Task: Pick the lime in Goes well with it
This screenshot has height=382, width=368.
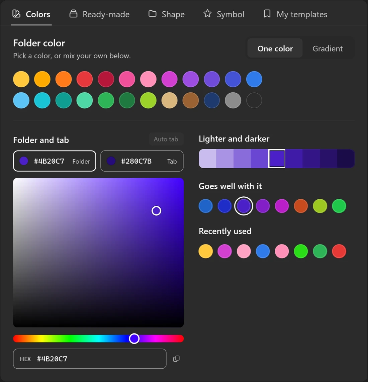Action: (320, 206)
